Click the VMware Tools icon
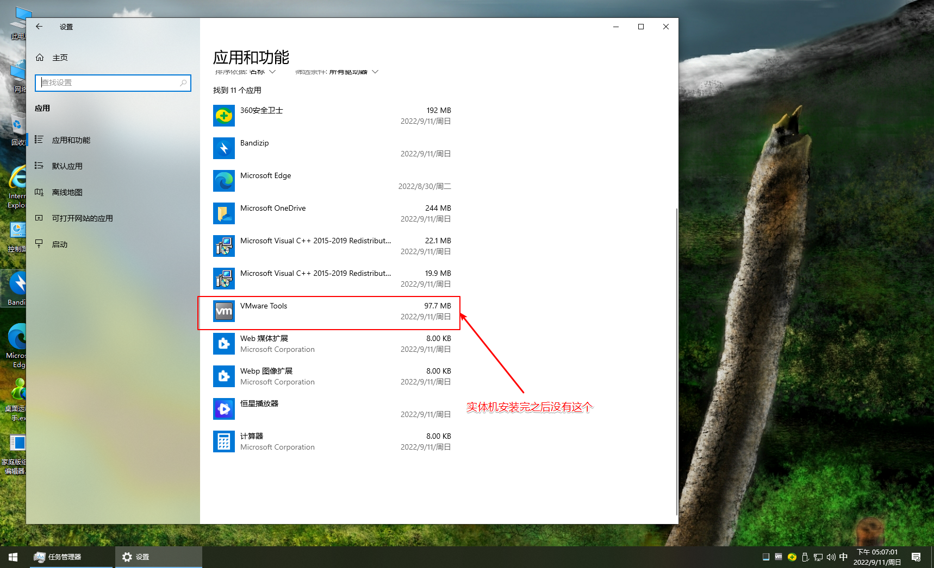Image resolution: width=934 pixels, height=568 pixels. tap(223, 311)
